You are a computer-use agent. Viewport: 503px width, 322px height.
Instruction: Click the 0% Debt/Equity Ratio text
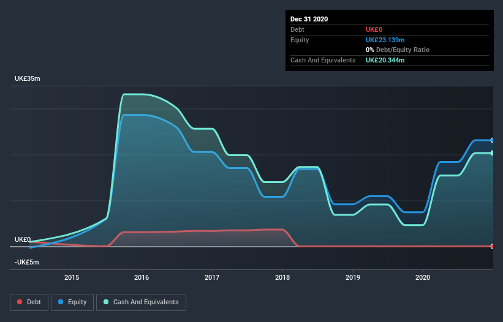[398, 50]
